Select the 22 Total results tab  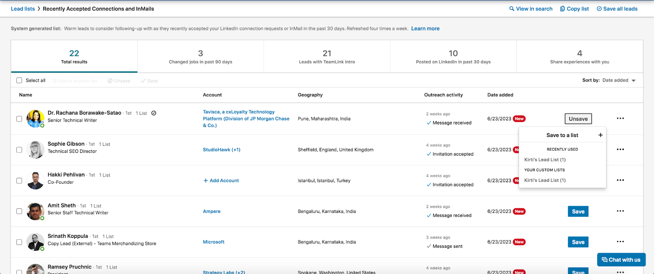[x=74, y=57]
